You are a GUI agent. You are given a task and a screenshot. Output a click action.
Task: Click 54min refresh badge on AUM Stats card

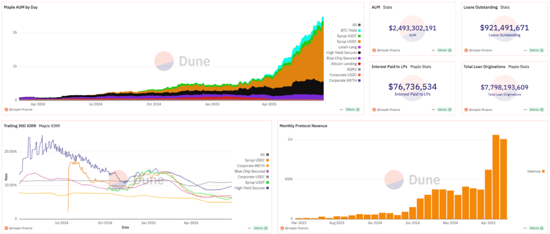[445, 50]
